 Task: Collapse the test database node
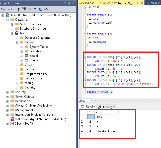point(12,33)
